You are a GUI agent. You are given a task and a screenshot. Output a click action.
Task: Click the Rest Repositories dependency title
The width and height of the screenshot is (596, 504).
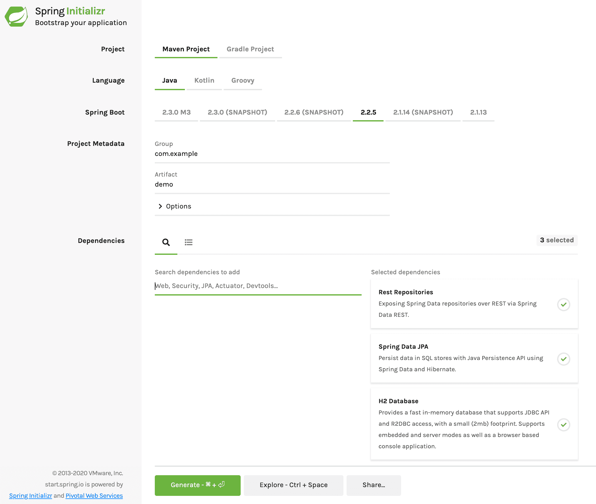[406, 292]
